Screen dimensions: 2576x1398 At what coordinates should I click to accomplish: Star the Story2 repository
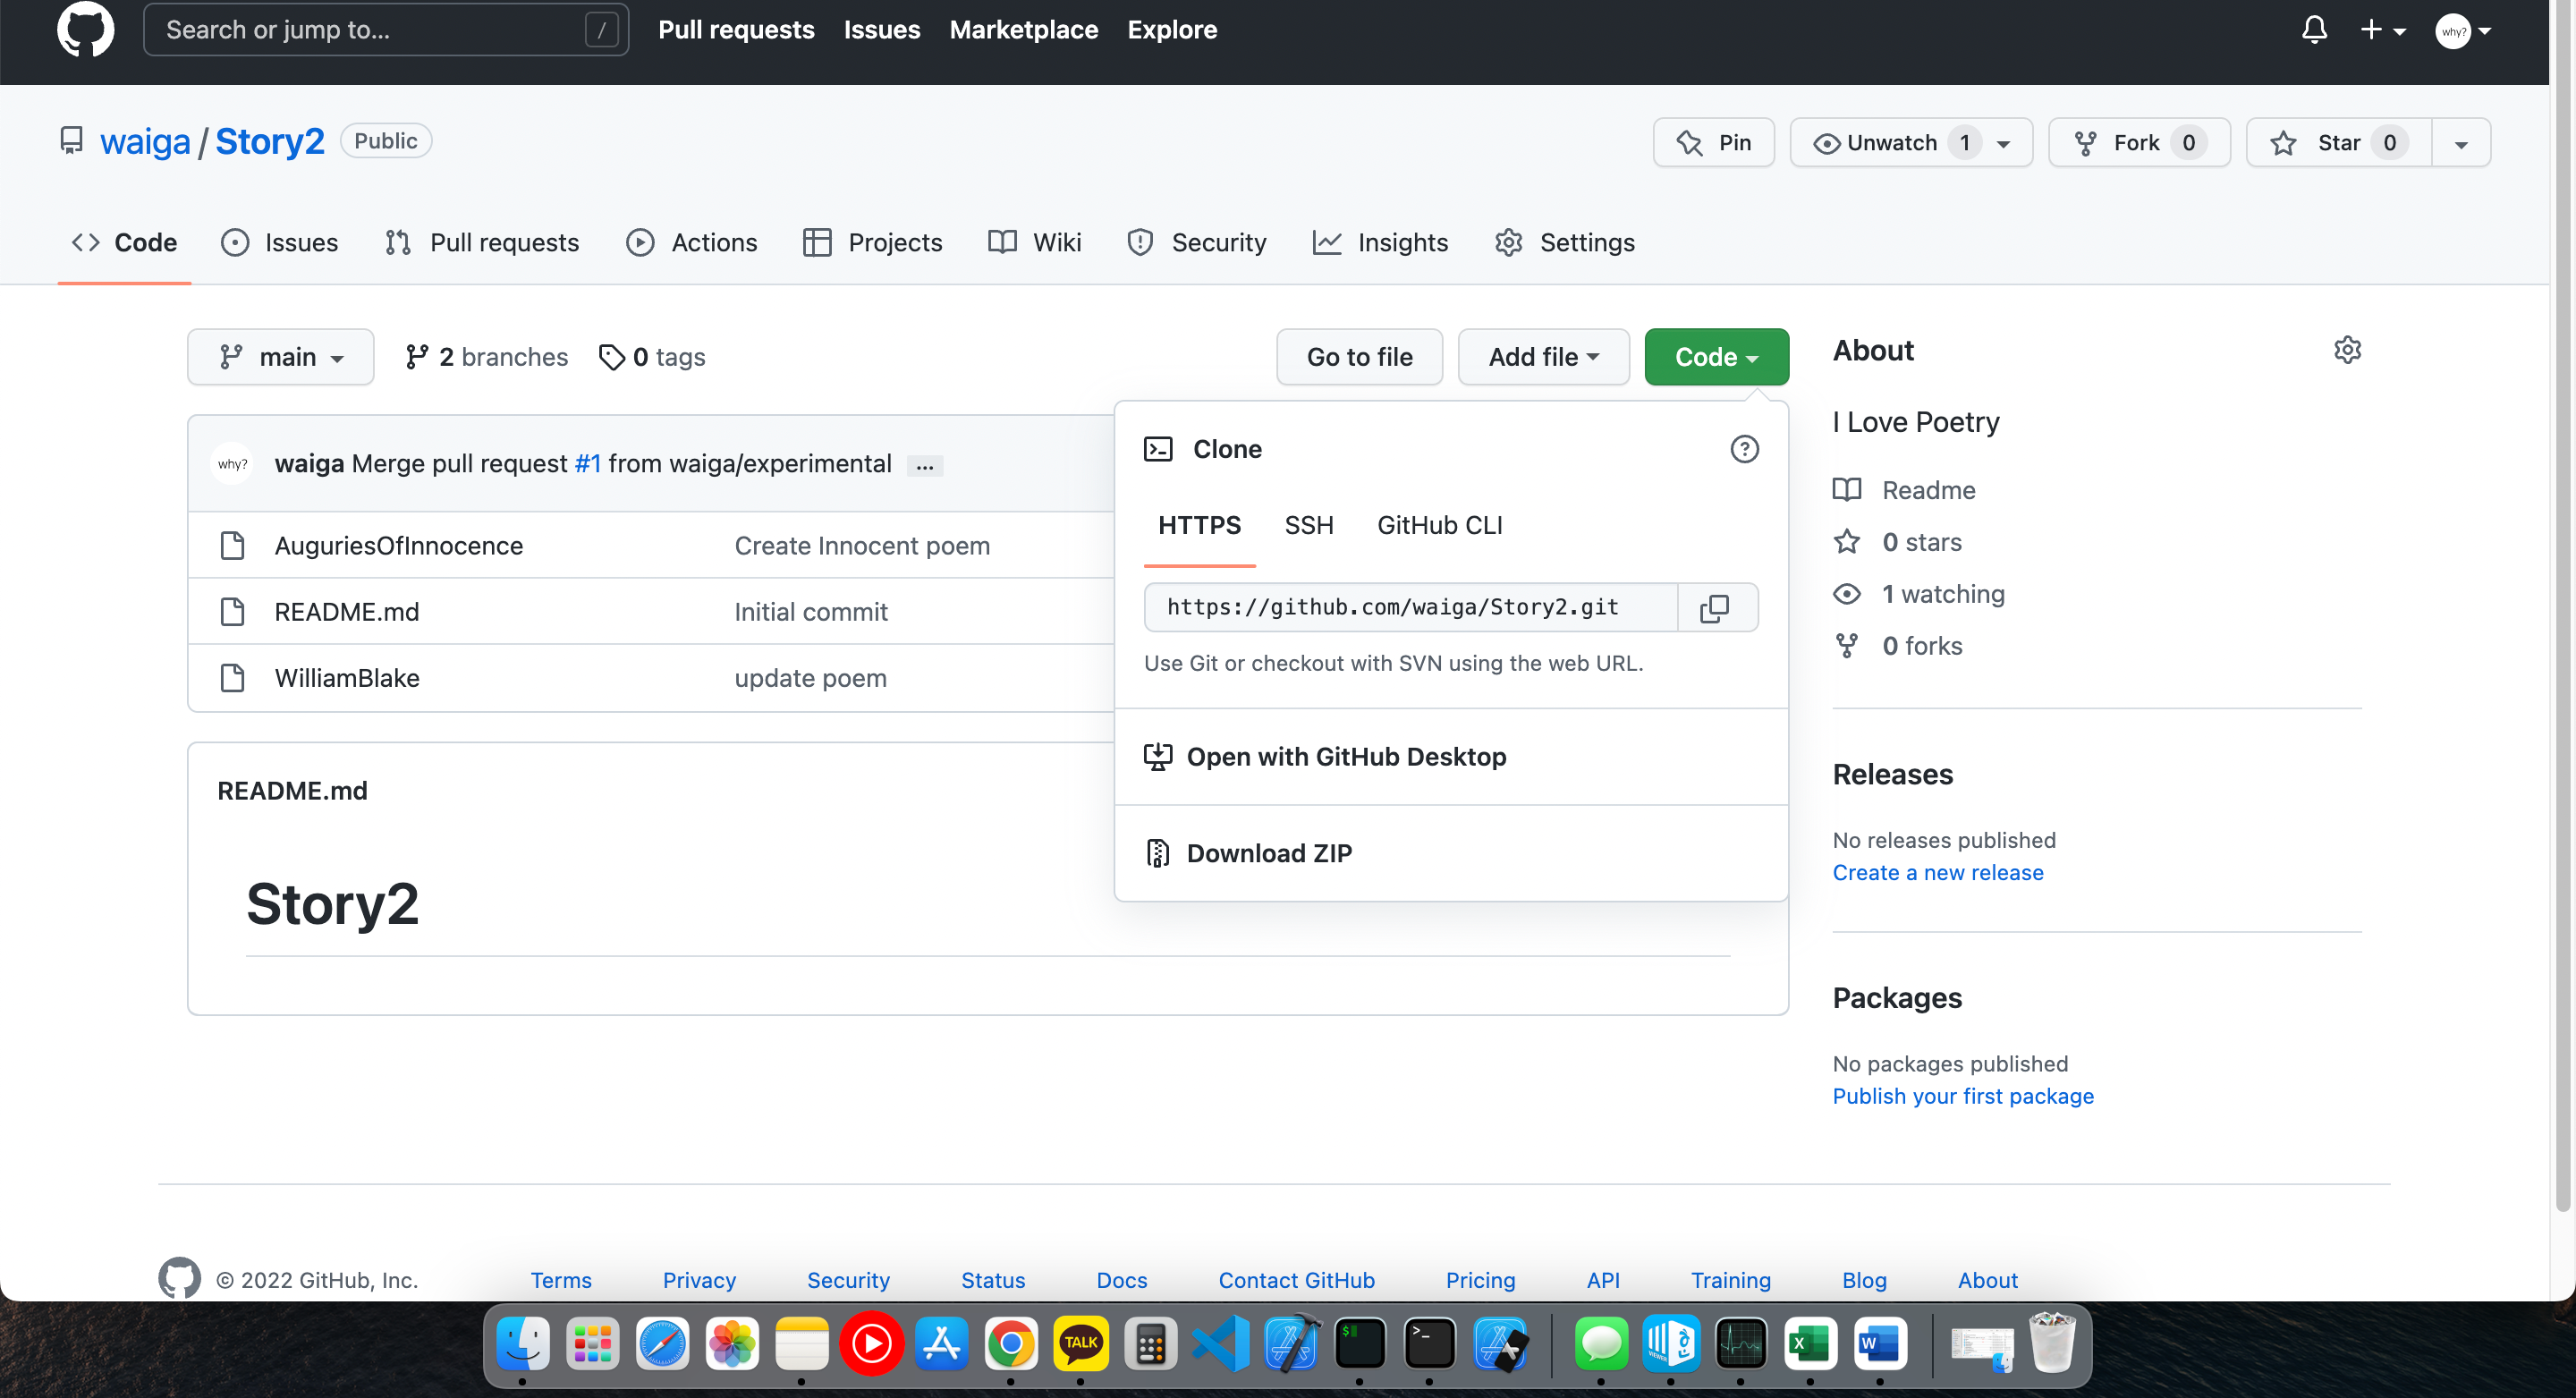point(2339,143)
